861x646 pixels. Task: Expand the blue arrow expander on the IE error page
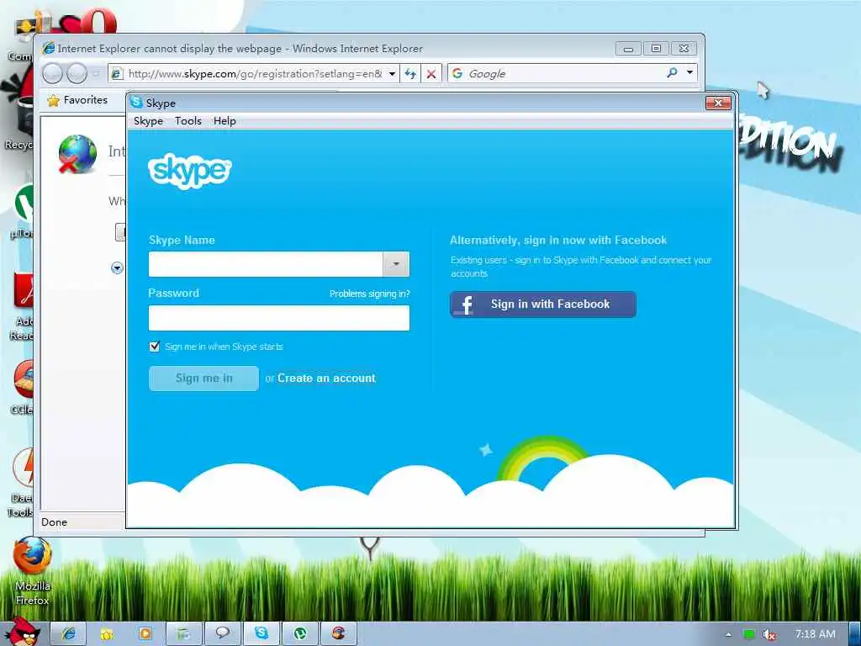[x=117, y=268]
